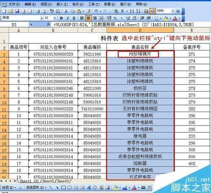
Task: Toggle Underline formatting
Action: click(x=74, y=18)
